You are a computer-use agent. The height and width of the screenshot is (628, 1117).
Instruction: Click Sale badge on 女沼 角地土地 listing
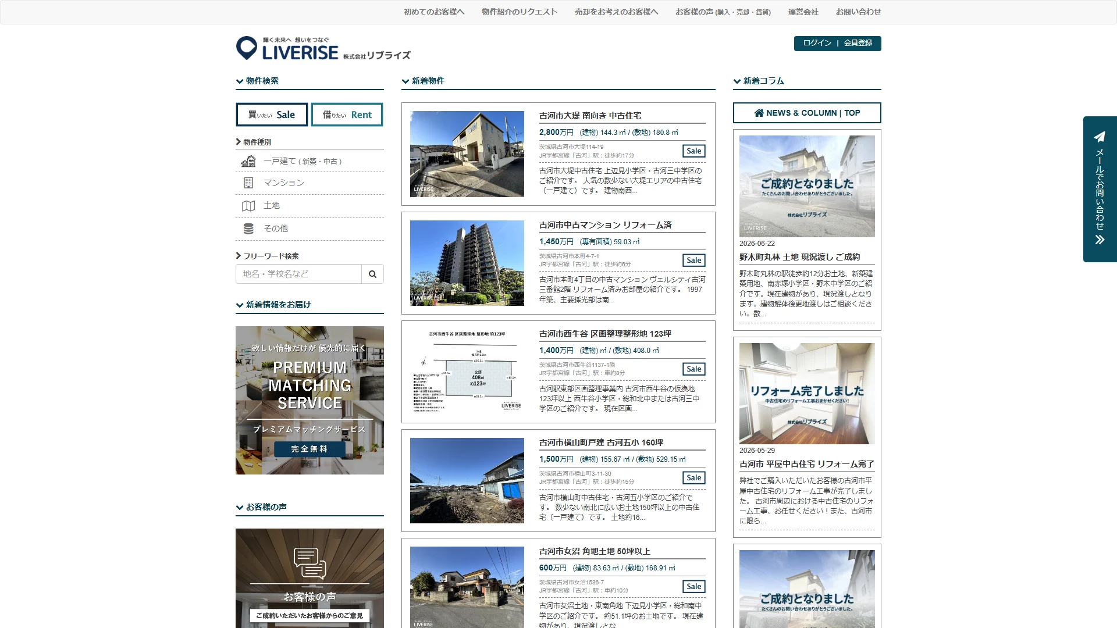pyautogui.click(x=694, y=587)
